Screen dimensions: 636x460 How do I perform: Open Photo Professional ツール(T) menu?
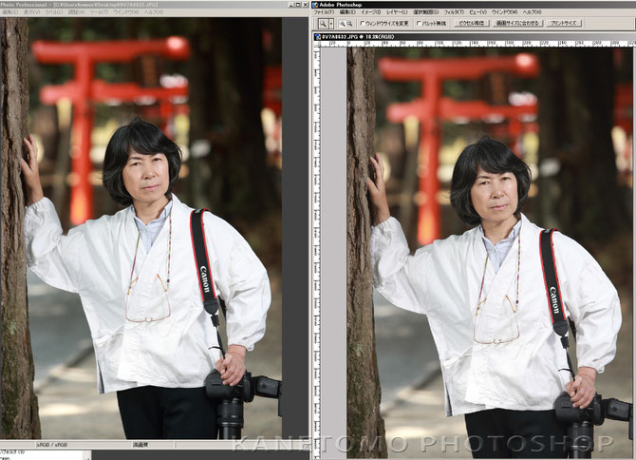point(99,12)
